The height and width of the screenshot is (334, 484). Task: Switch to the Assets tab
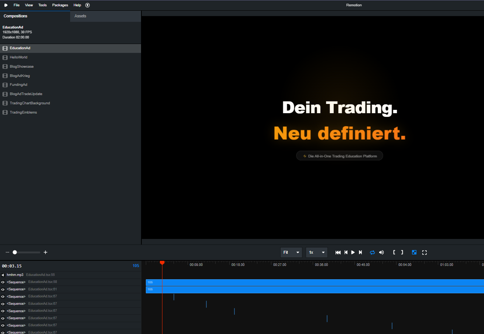(80, 16)
